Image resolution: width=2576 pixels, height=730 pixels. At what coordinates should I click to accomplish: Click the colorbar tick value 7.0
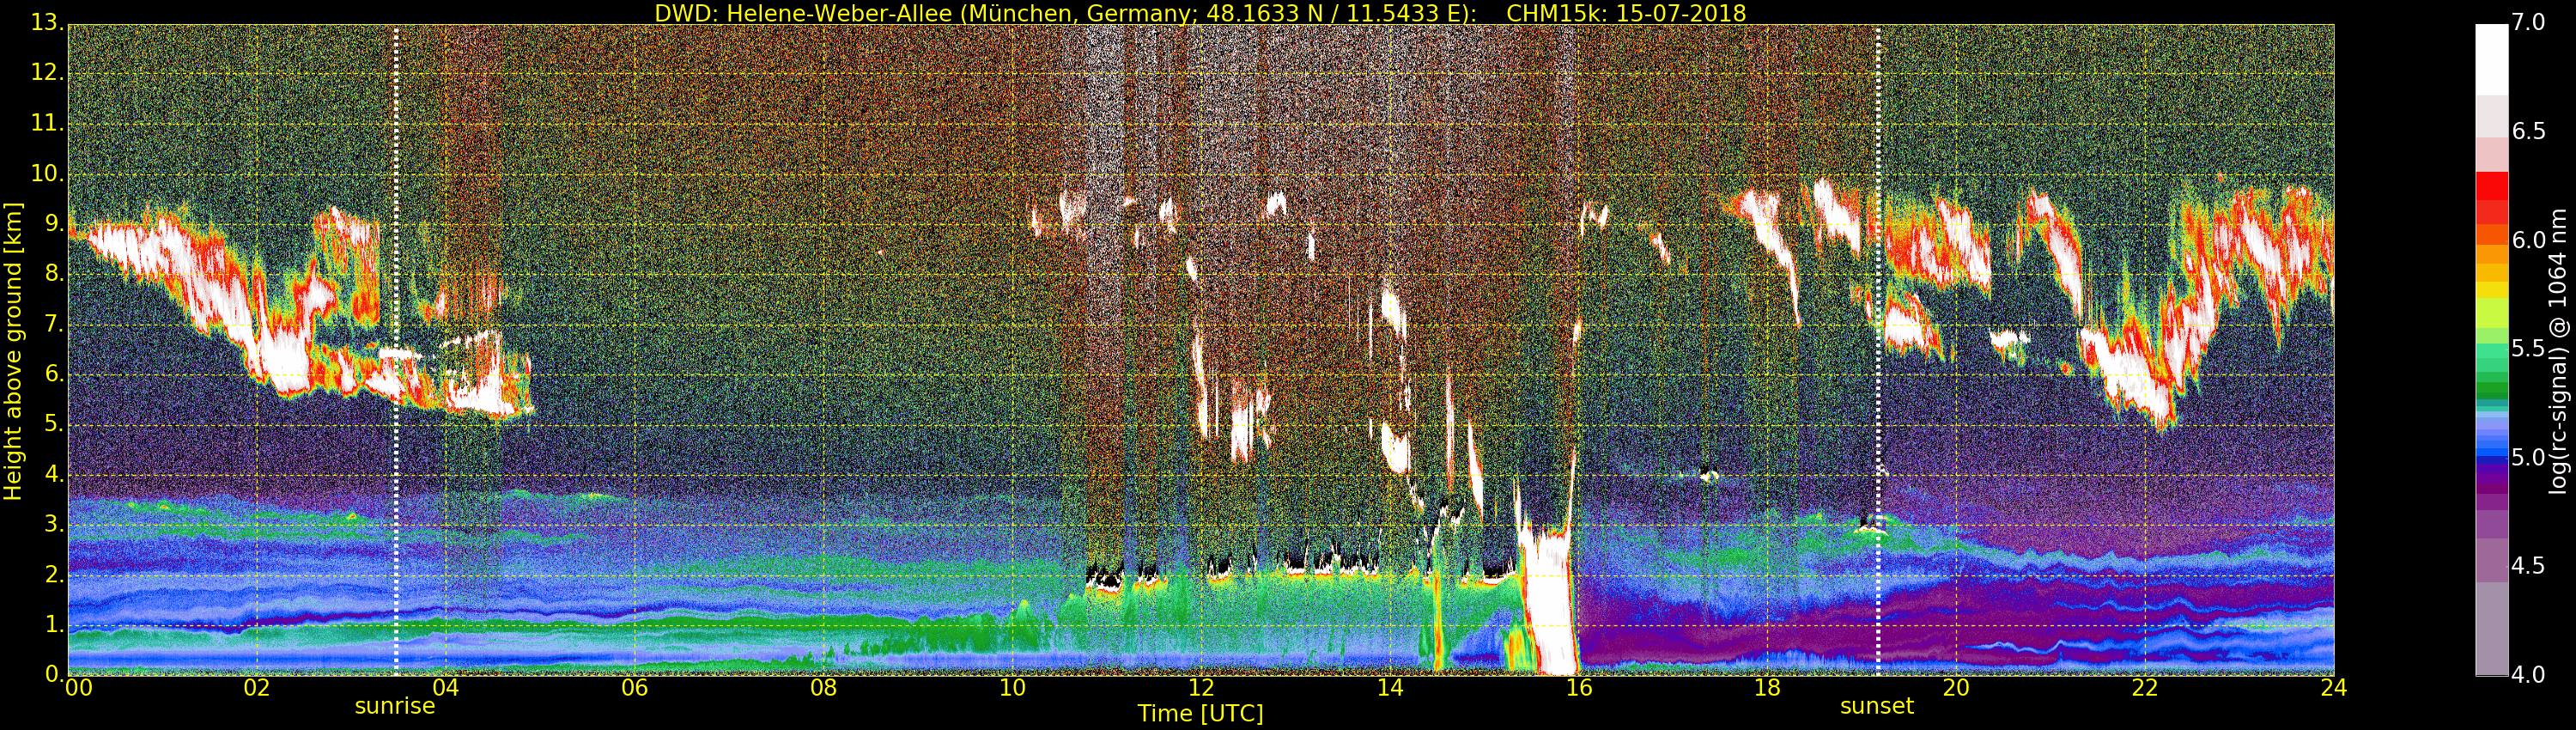2528,22
